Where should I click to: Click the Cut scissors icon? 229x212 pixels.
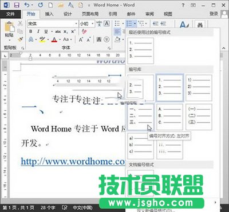(x=20, y=23)
